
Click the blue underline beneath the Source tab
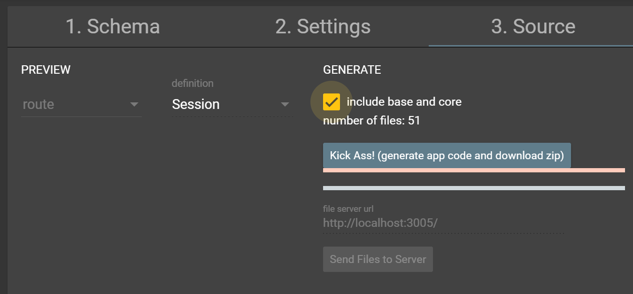coord(531,46)
